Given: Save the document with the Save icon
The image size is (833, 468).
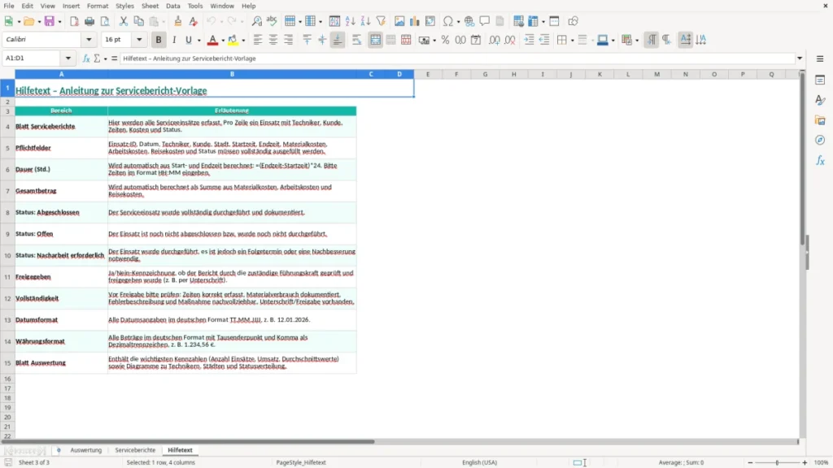Looking at the screenshot, I should [50, 21].
